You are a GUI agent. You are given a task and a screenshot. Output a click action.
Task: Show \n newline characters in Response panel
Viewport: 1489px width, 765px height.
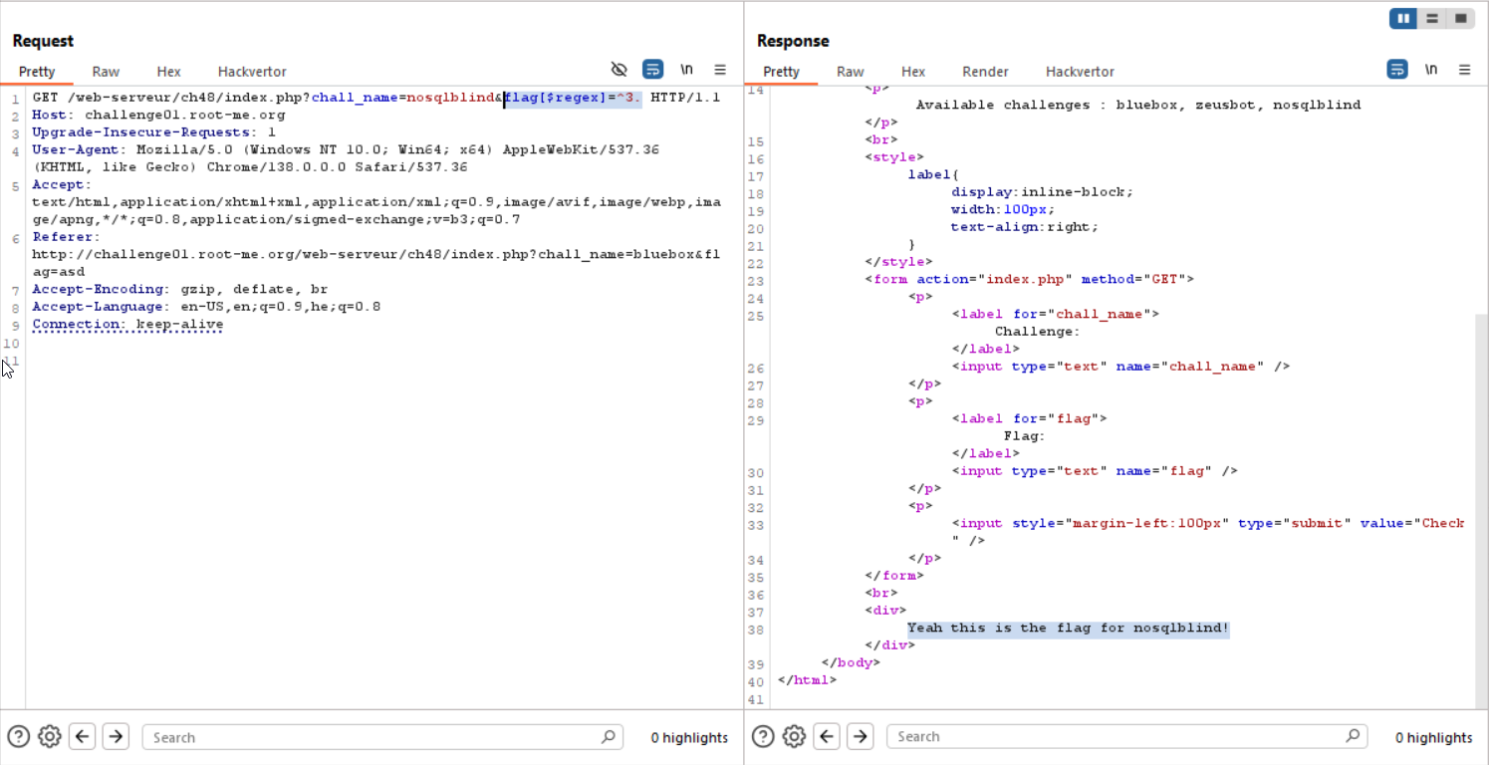[1431, 70]
